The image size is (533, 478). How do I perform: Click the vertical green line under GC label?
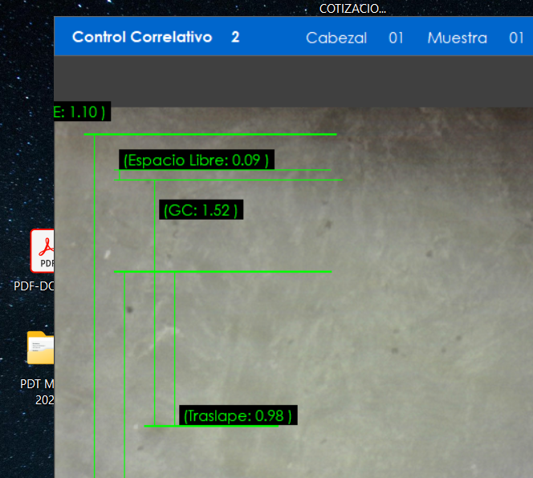pos(155,321)
